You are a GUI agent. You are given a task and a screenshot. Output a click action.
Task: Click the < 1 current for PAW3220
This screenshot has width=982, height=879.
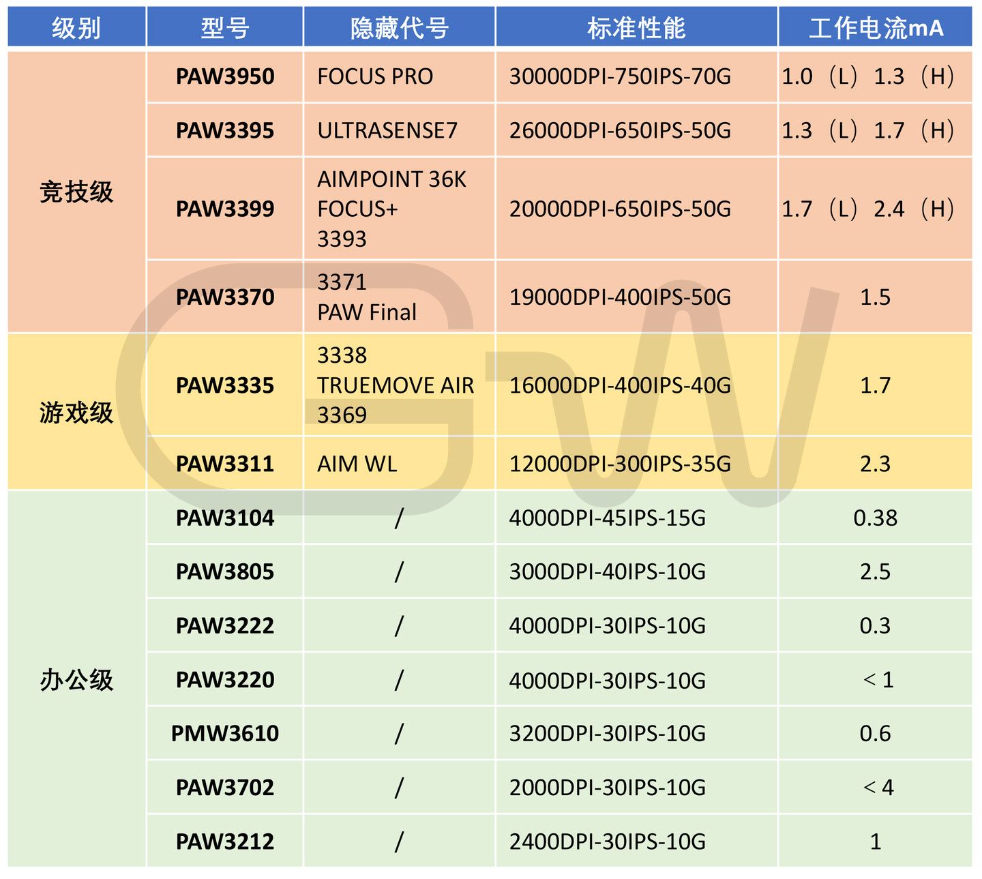878,679
